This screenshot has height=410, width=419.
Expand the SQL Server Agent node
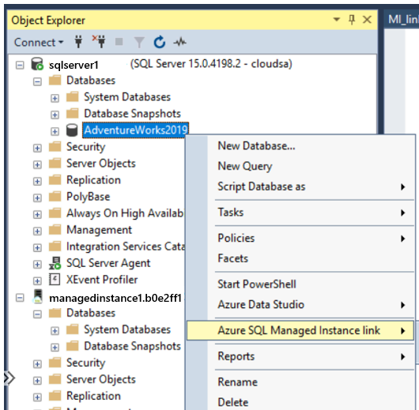[x=37, y=265]
